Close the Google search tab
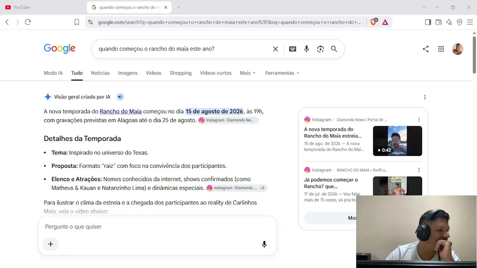477x268 pixels. click(x=166, y=7)
